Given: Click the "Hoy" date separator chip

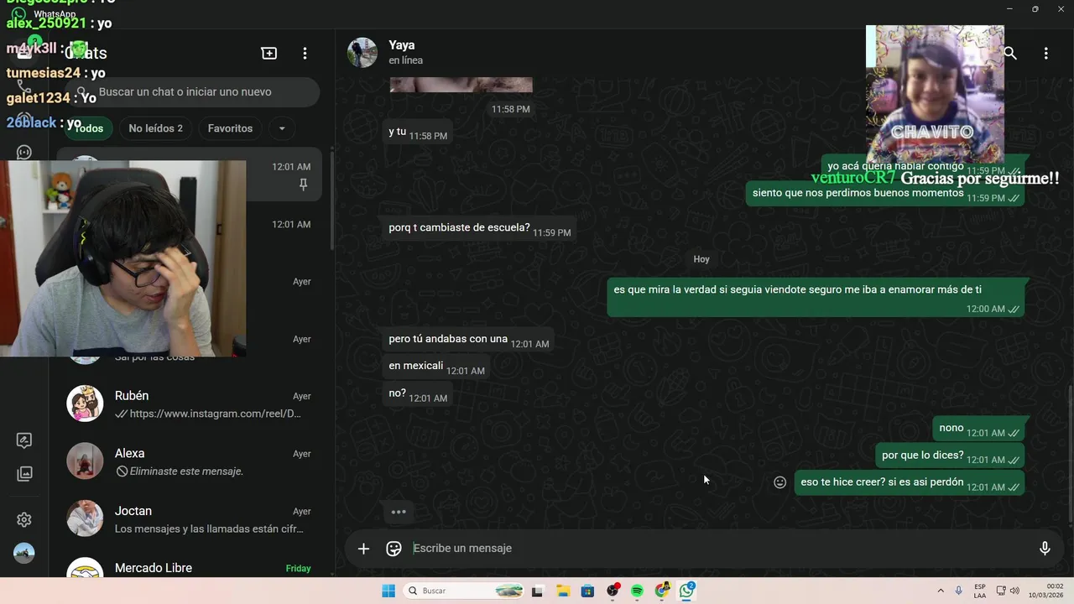Looking at the screenshot, I should point(701,259).
